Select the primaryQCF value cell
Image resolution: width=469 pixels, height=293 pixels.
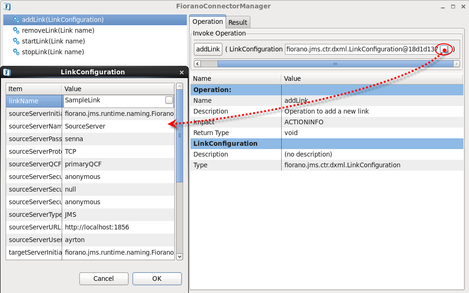pyautogui.click(x=118, y=164)
